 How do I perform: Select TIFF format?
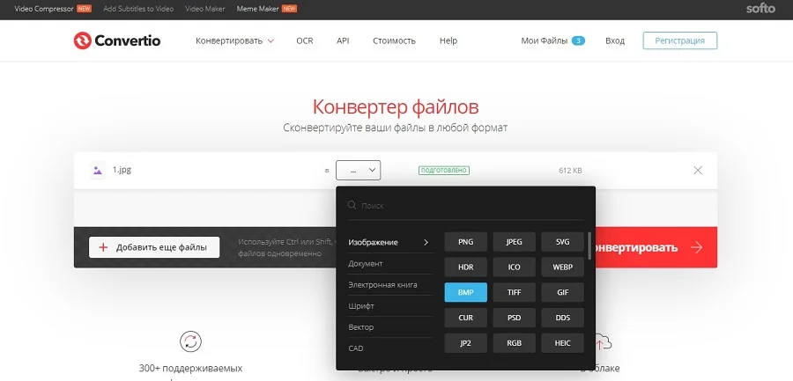pos(514,292)
